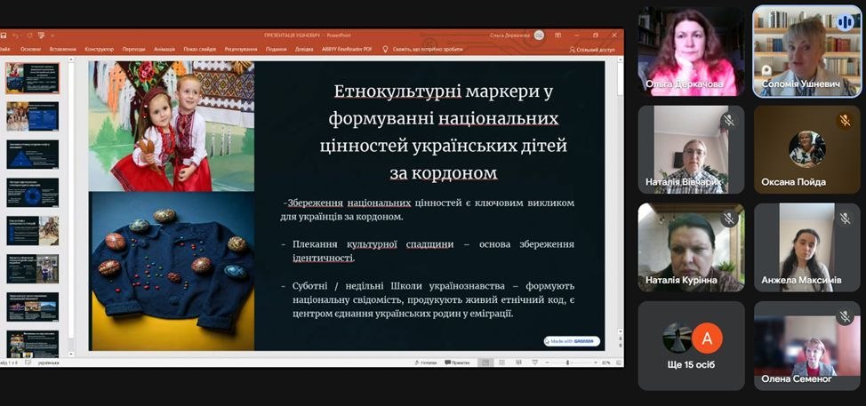Click the Save icon in the title bar
The height and width of the screenshot is (406, 866).
[x=4, y=35]
